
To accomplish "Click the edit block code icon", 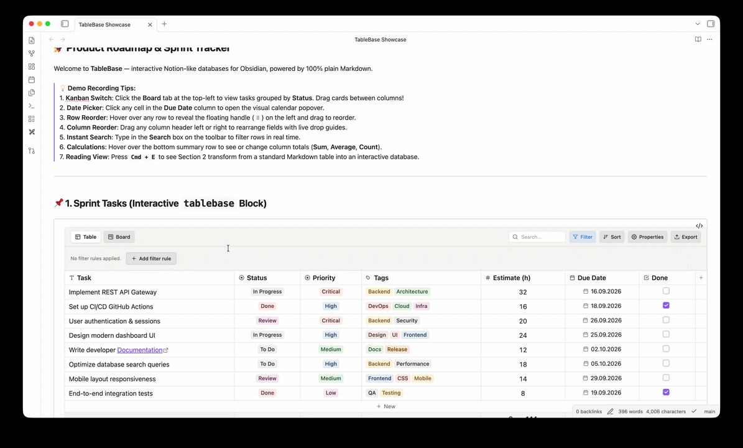I will click(699, 226).
